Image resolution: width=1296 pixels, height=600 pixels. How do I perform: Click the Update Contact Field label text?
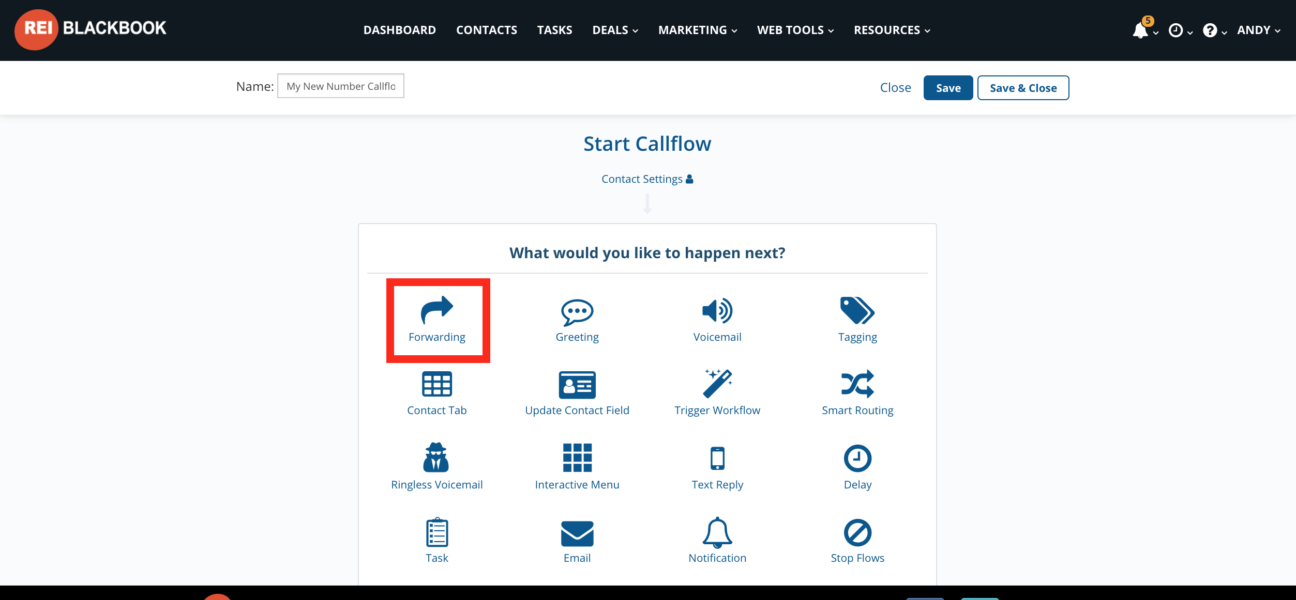click(577, 410)
